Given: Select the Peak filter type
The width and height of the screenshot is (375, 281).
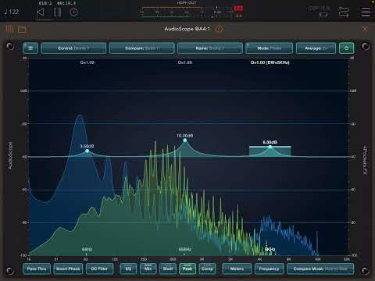Looking at the screenshot, I should pyautogui.click(x=187, y=269).
